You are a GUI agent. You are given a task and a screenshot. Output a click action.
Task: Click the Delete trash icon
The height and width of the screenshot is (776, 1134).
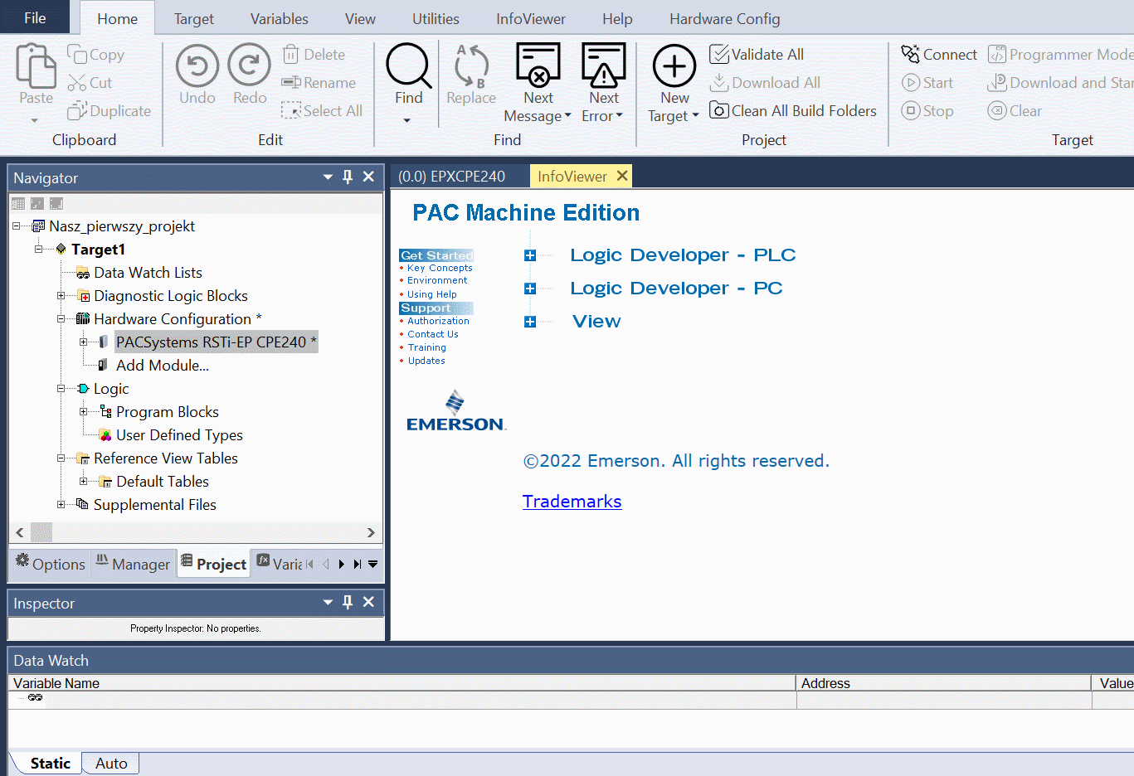[290, 55]
